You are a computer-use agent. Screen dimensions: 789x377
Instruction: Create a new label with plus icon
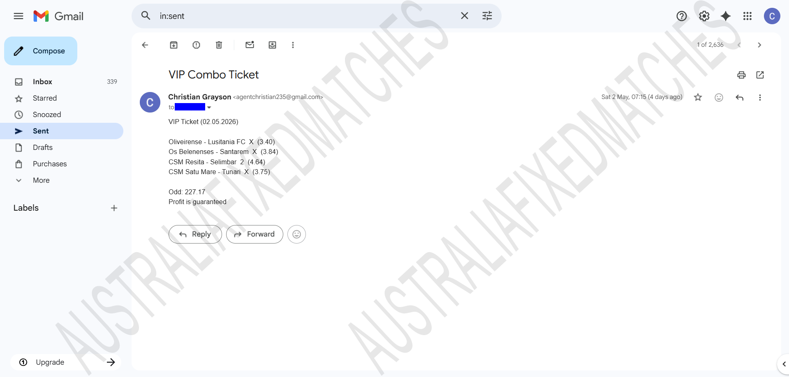click(114, 208)
